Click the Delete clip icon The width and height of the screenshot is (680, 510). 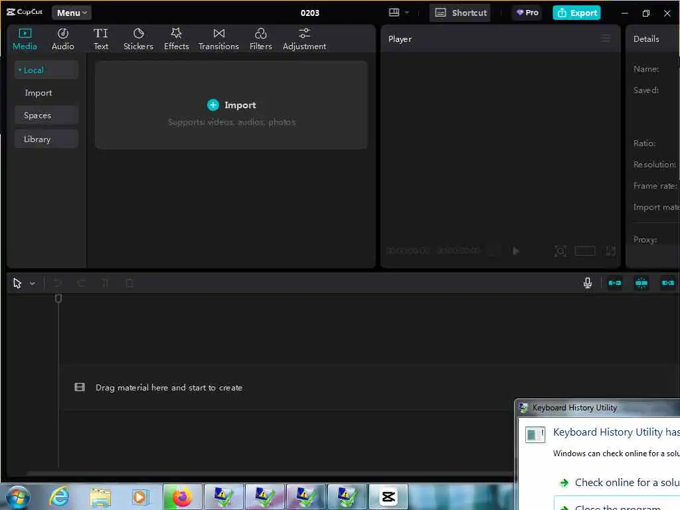point(129,283)
